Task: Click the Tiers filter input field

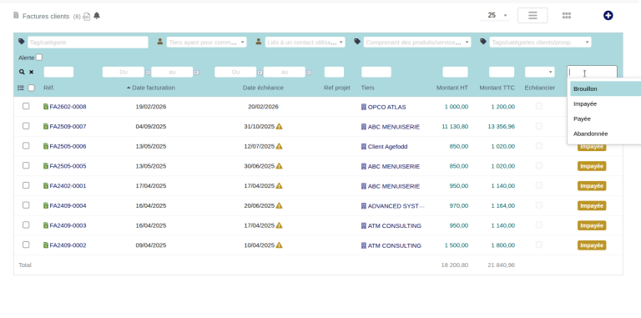Action: [x=376, y=72]
